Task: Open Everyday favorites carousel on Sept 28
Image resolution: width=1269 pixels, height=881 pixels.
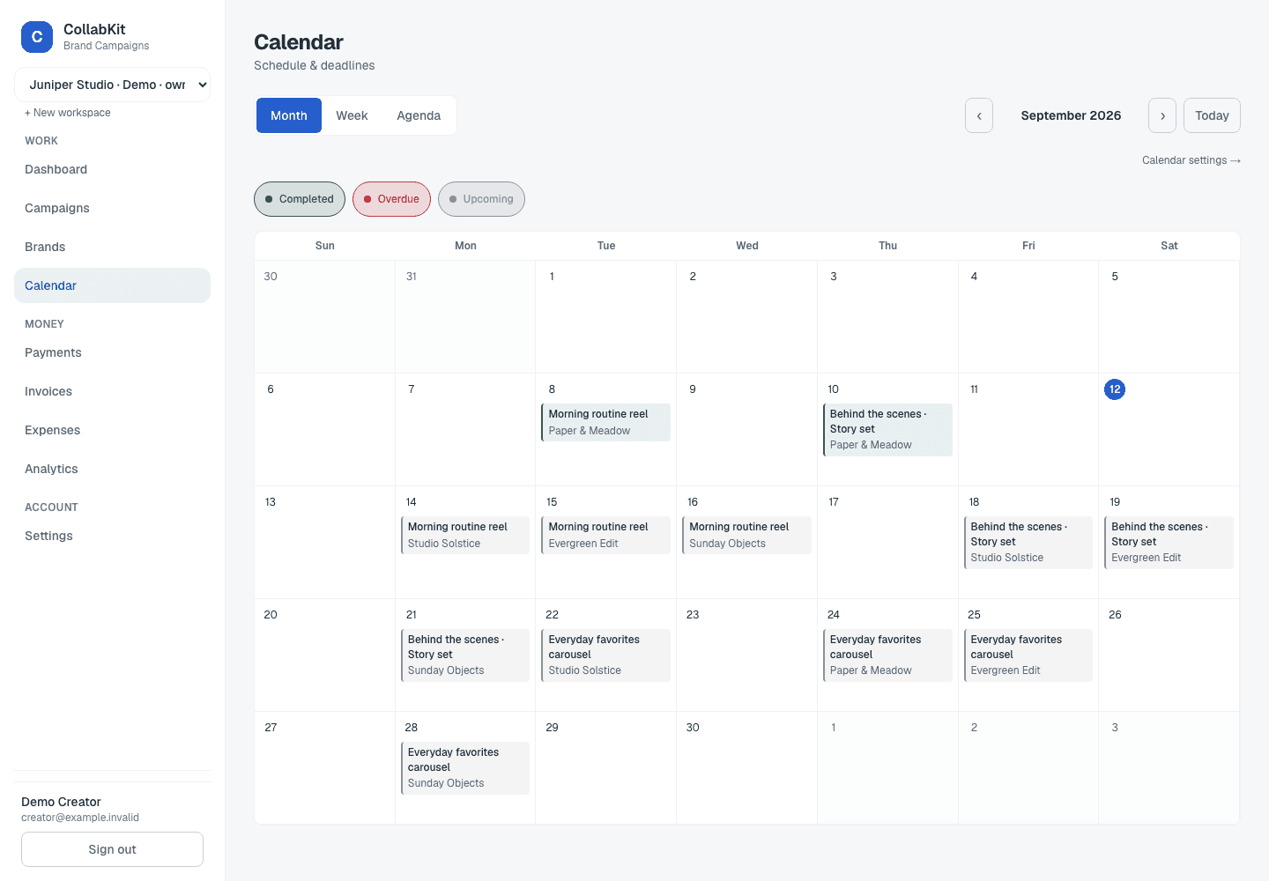Action: [x=465, y=767]
